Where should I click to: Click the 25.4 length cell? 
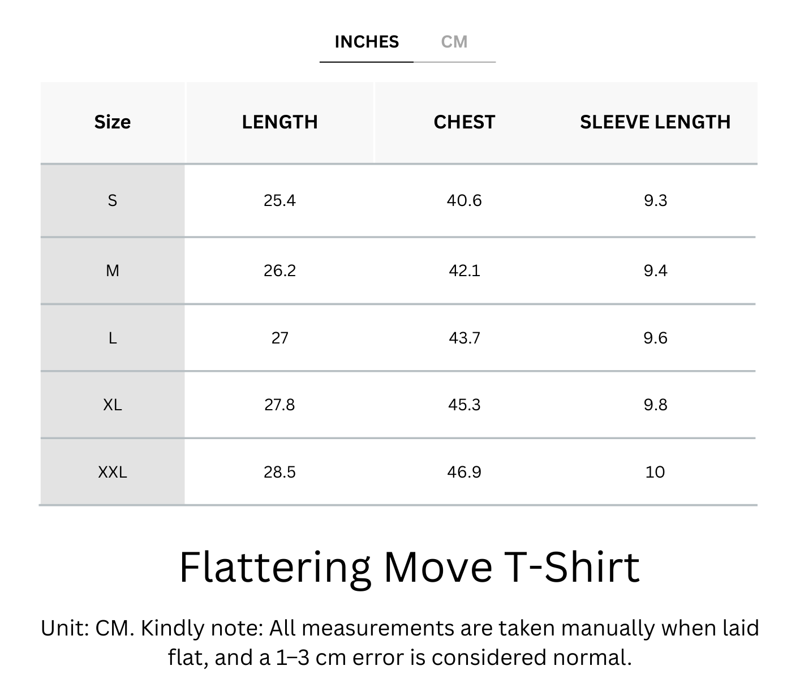pyautogui.click(x=279, y=200)
